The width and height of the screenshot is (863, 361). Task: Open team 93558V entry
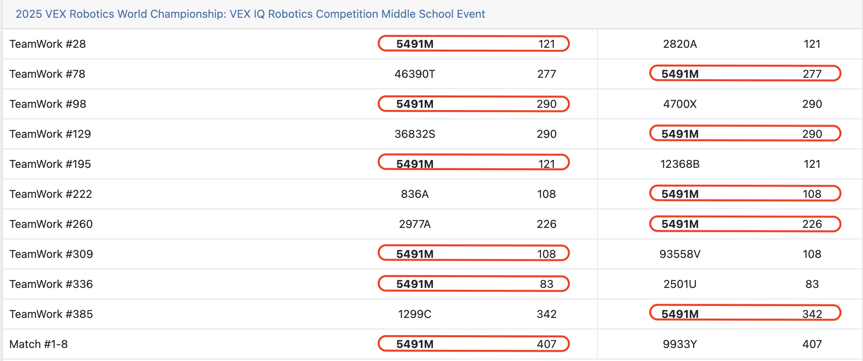(680, 254)
